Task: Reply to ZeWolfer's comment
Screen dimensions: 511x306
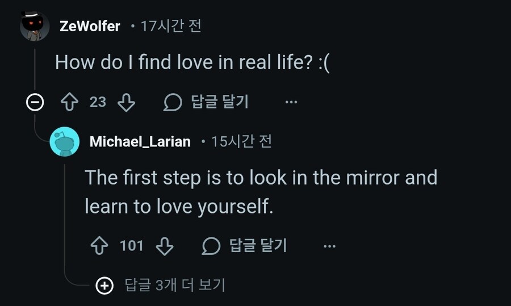Action: (x=207, y=102)
